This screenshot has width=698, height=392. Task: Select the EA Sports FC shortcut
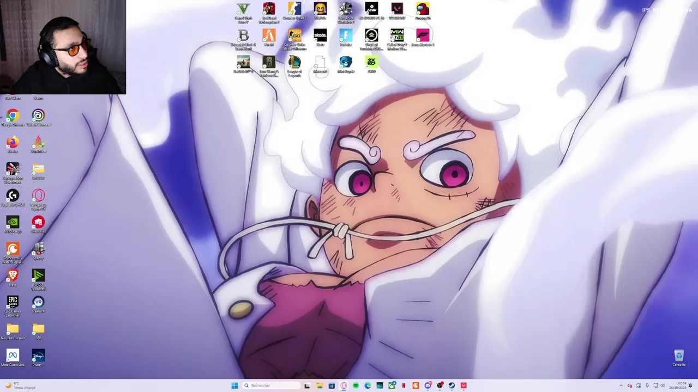[371, 11]
